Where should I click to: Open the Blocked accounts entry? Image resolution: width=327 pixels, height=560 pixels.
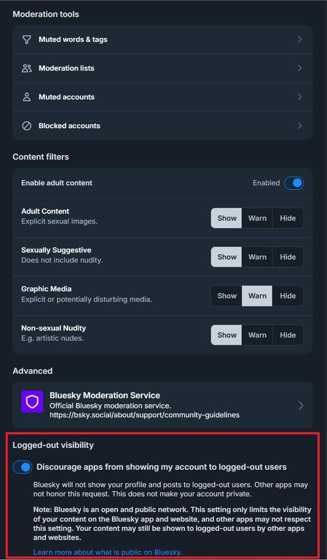pyautogui.click(x=162, y=125)
